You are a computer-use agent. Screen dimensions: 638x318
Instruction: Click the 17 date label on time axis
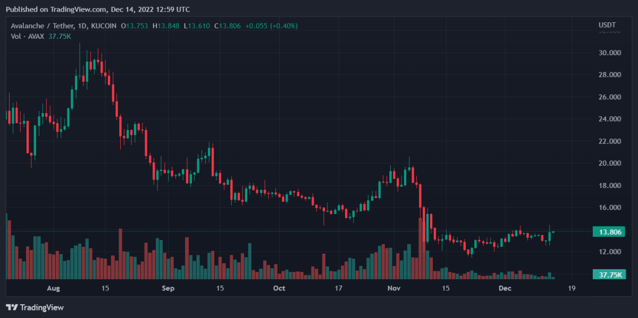point(338,288)
